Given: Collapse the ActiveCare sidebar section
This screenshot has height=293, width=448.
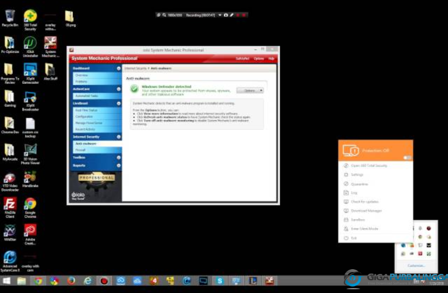Looking at the screenshot, I should point(118,89).
